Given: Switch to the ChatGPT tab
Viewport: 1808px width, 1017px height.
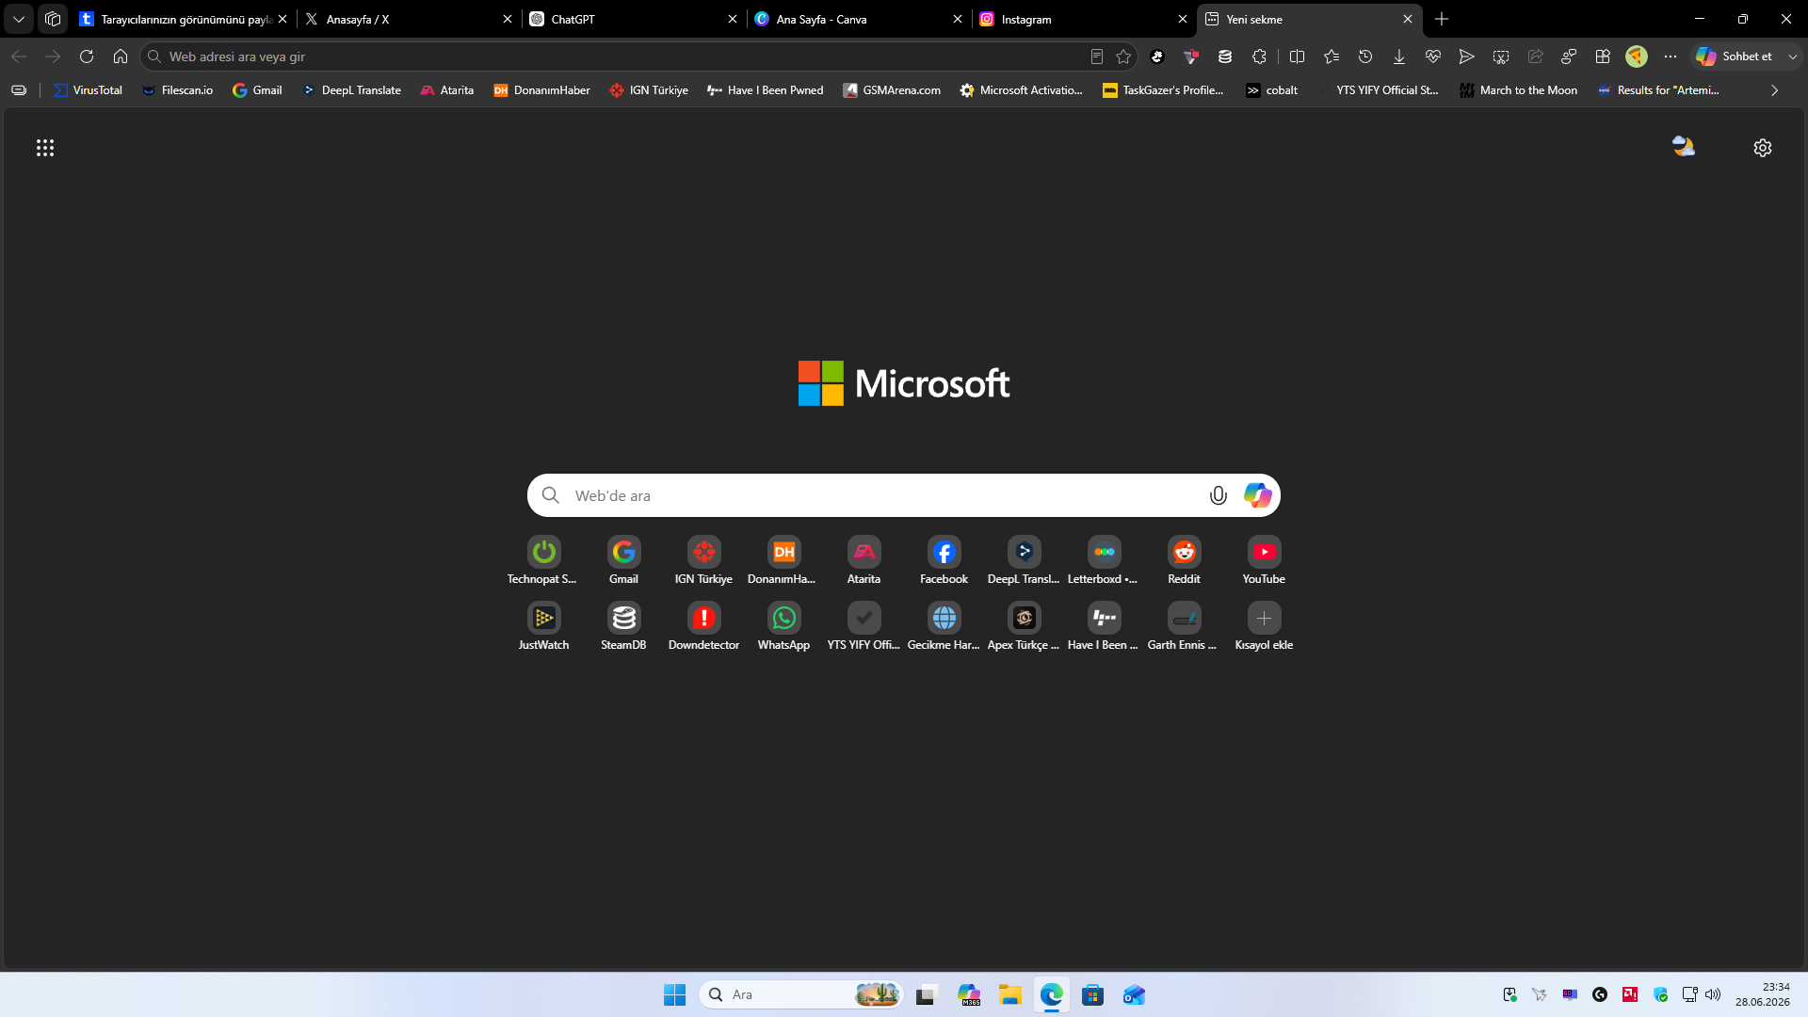Looking at the screenshot, I should [x=634, y=19].
